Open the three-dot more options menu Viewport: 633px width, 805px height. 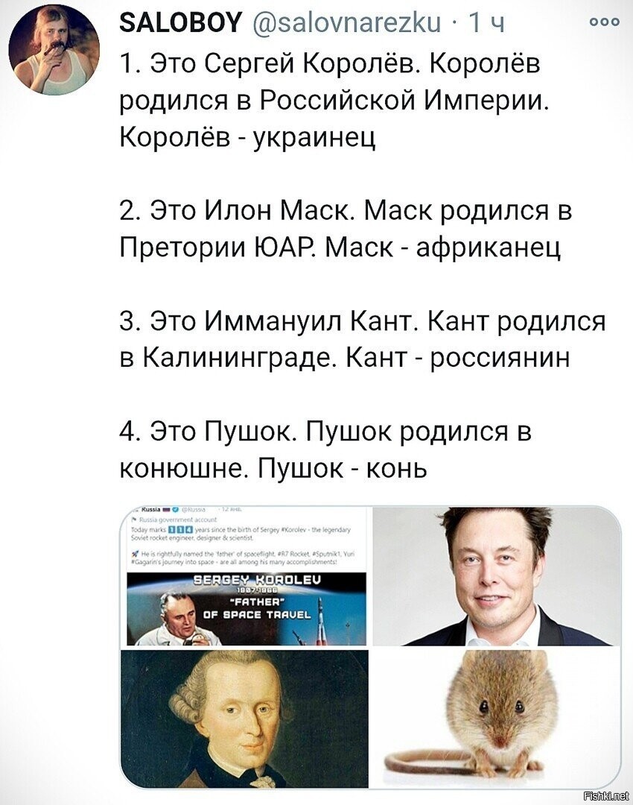coord(604,22)
